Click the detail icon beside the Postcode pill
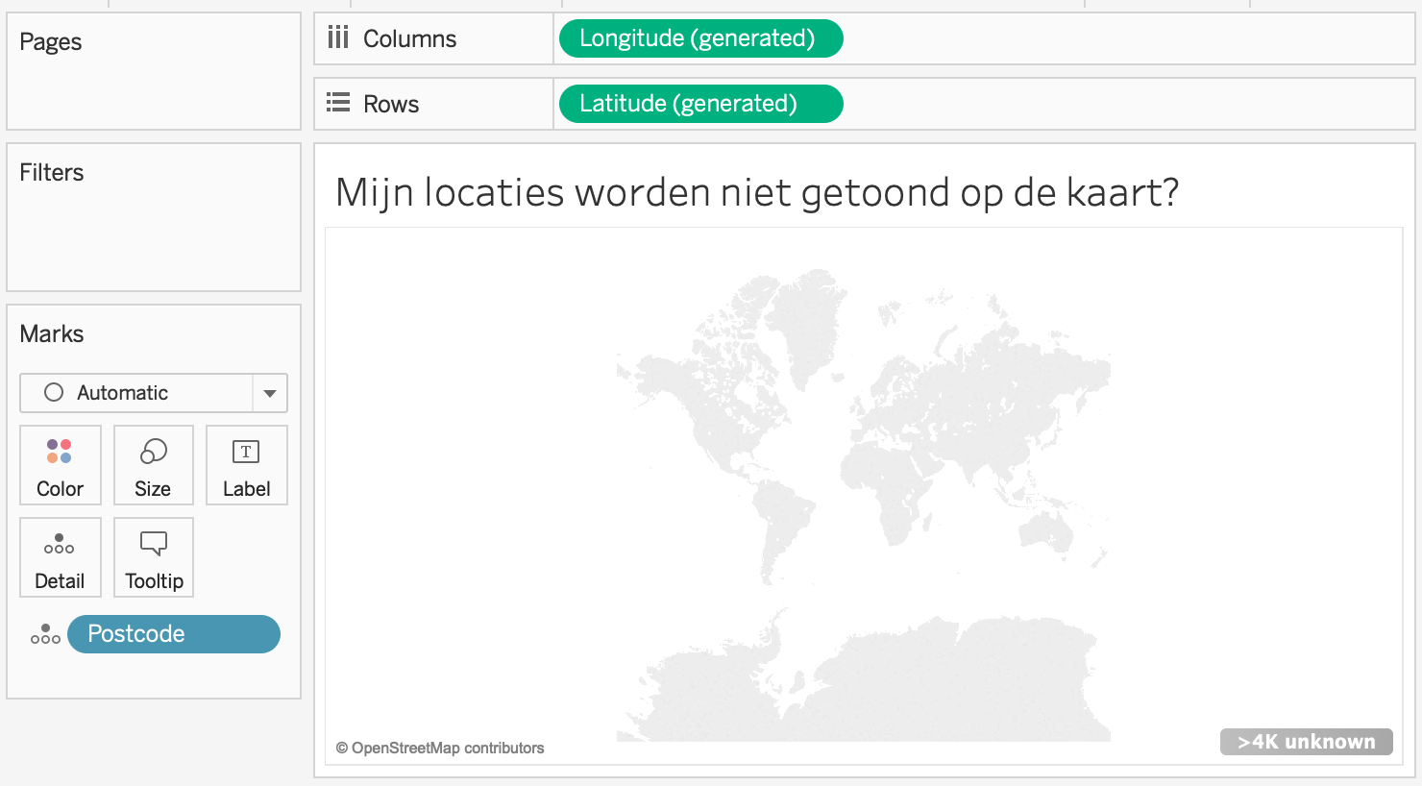 [x=45, y=634]
